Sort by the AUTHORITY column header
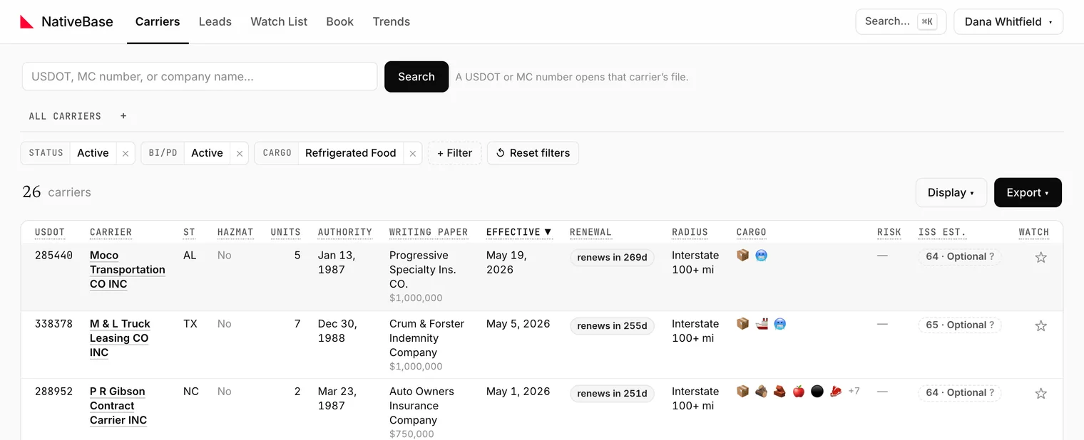 pos(345,232)
